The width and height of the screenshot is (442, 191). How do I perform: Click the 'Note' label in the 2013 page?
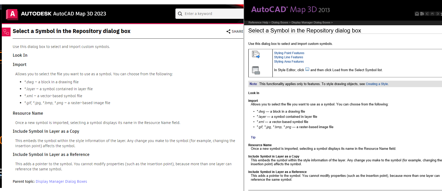(x=253, y=84)
